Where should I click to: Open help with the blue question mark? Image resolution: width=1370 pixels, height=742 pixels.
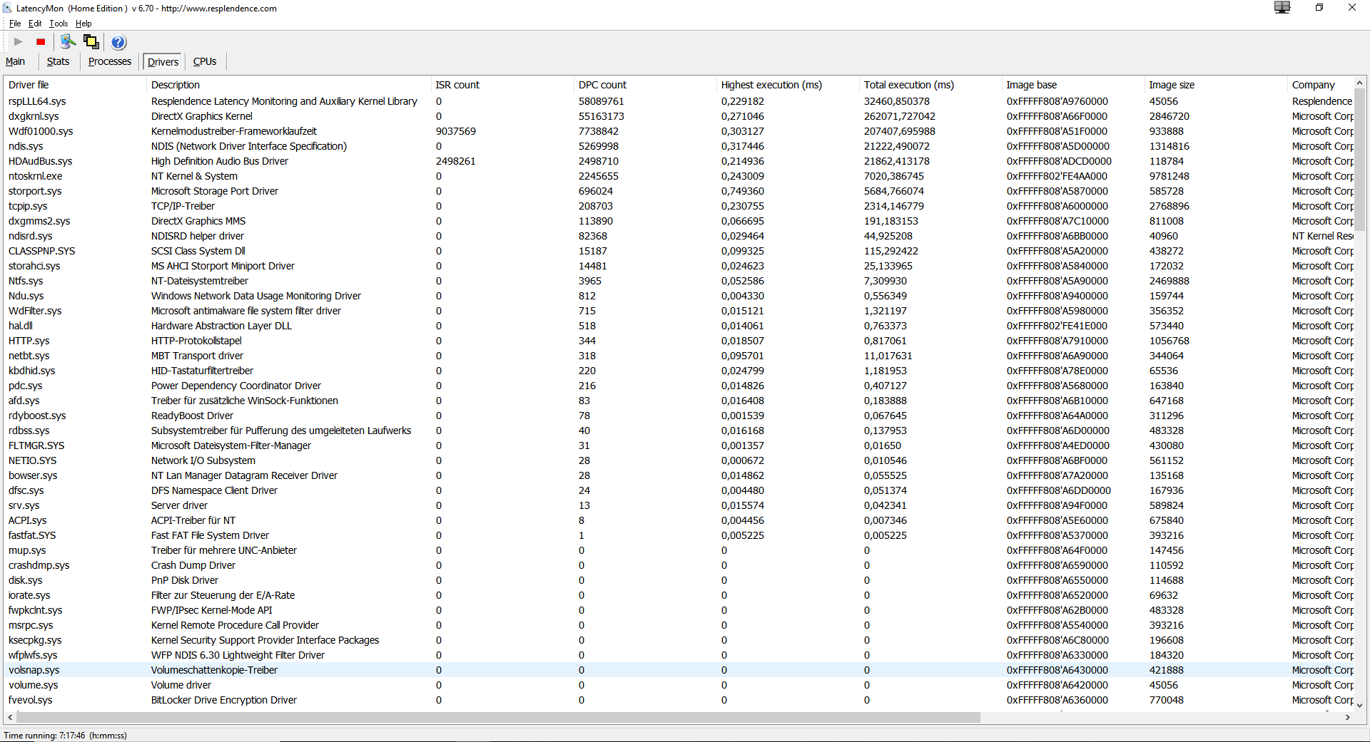[x=118, y=42]
